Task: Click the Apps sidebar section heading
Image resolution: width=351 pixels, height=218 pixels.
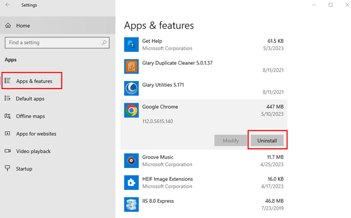Action: click(11, 60)
